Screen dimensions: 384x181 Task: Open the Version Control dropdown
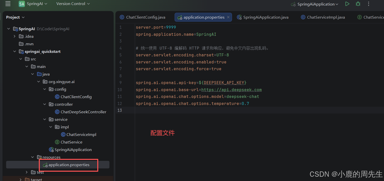point(73,4)
